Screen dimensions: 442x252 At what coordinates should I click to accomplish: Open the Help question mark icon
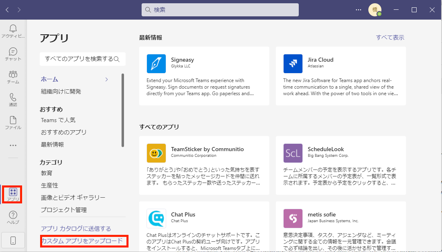13,214
